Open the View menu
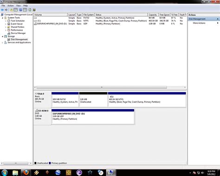This screenshot has width=220, height=176. click(x=19, y=6)
